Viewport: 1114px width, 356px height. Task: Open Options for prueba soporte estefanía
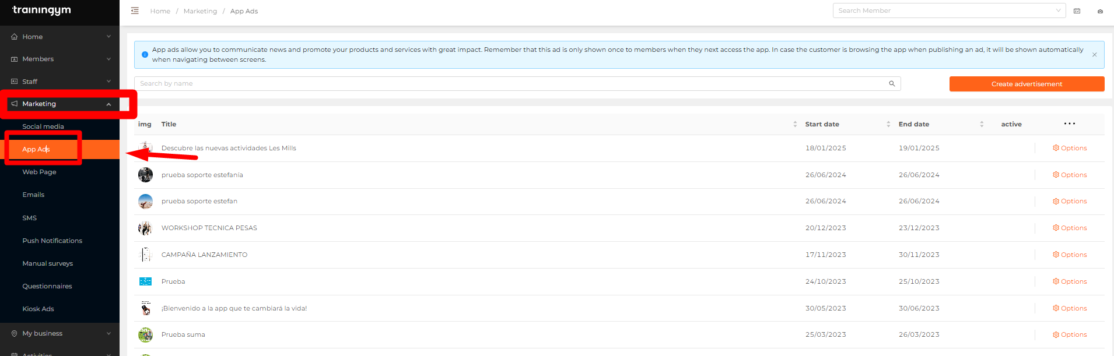(1070, 175)
